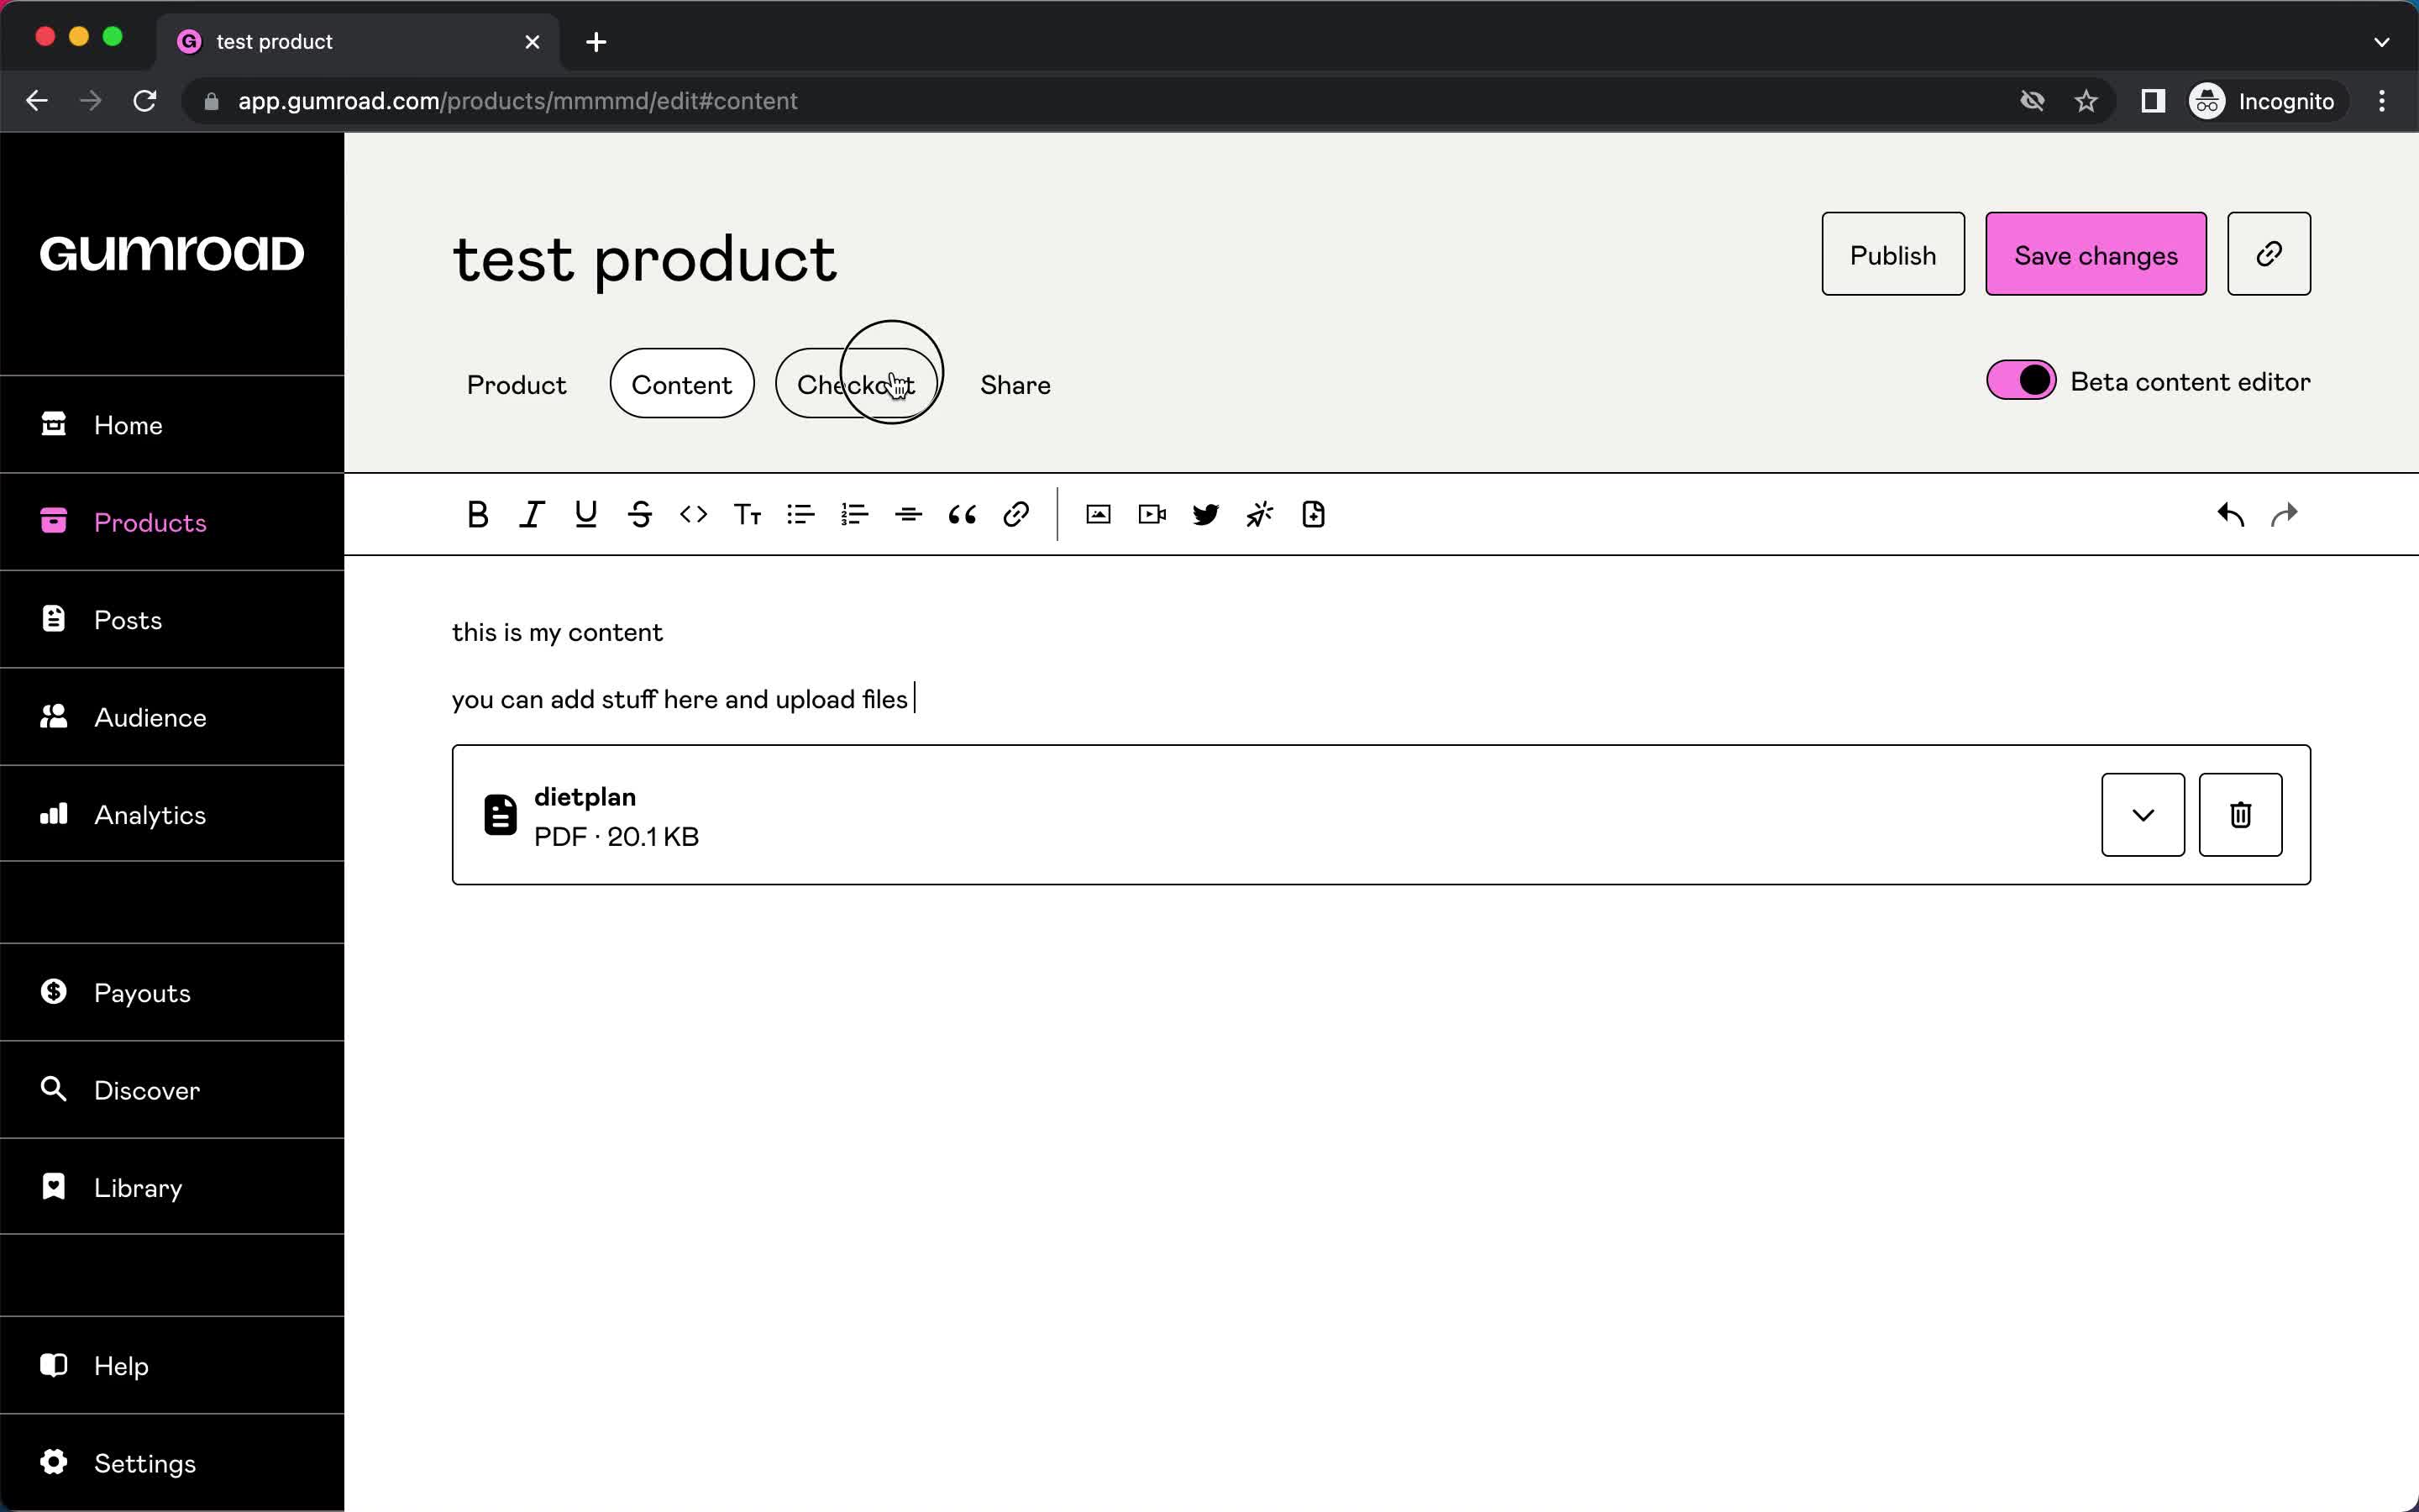The width and height of the screenshot is (2419, 1512).
Task: Insert a hyperlink in text
Action: click(1017, 514)
